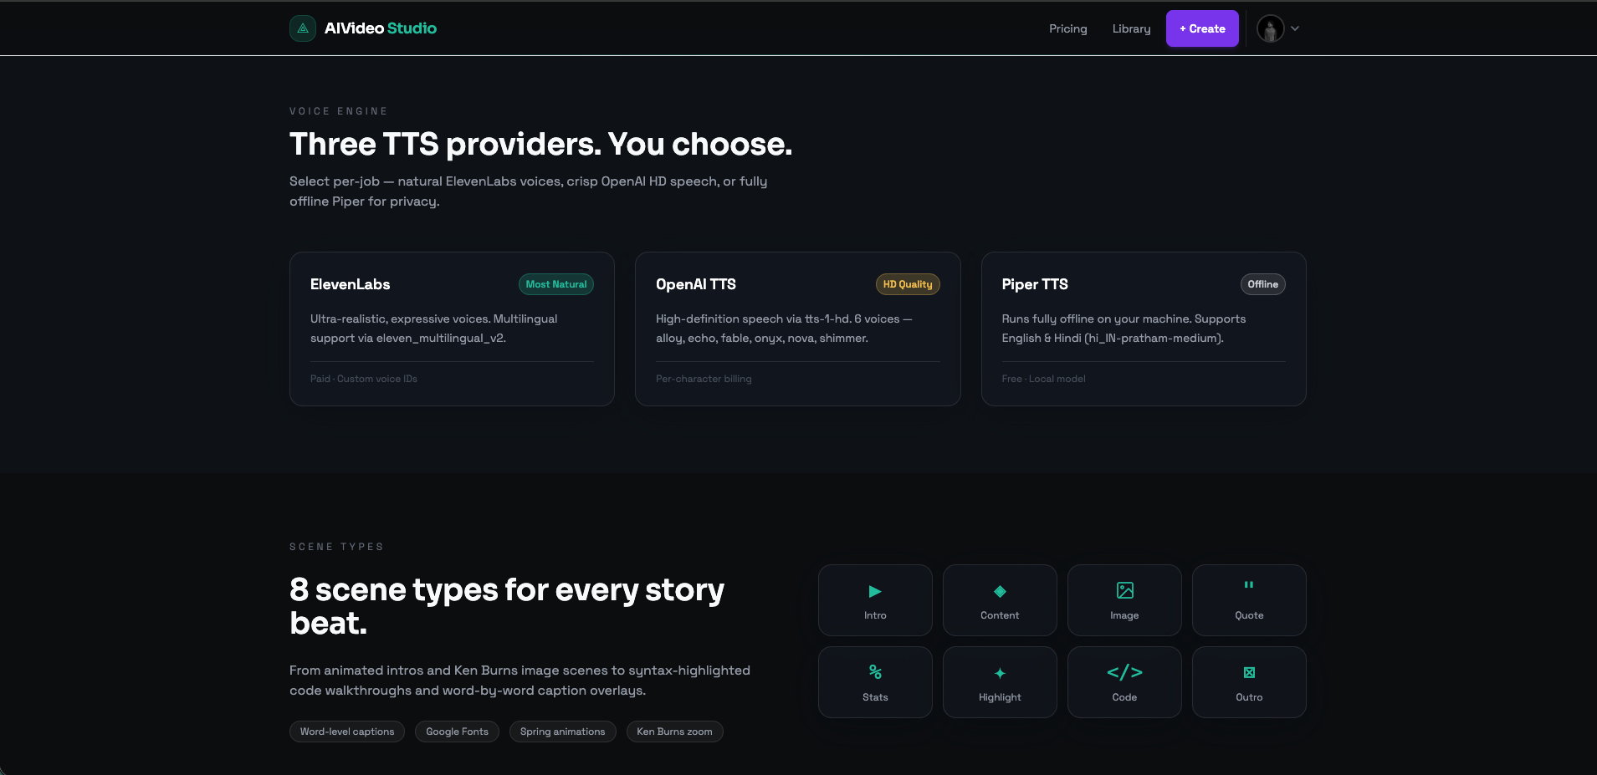Click the OpenAI TTS card title
The width and height of the screenshot is (1597, 775).
(x=696, y=284)
